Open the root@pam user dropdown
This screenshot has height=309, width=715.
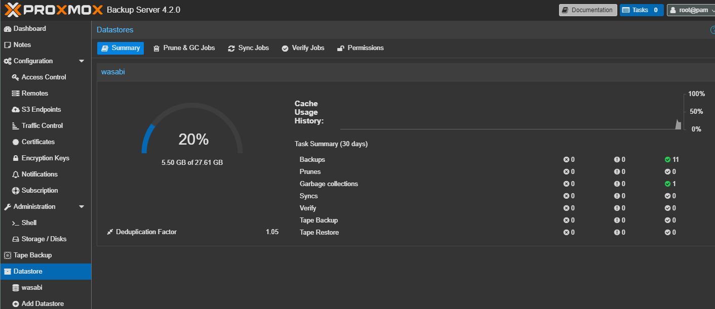pyautogui.click(x=691, y=10)
